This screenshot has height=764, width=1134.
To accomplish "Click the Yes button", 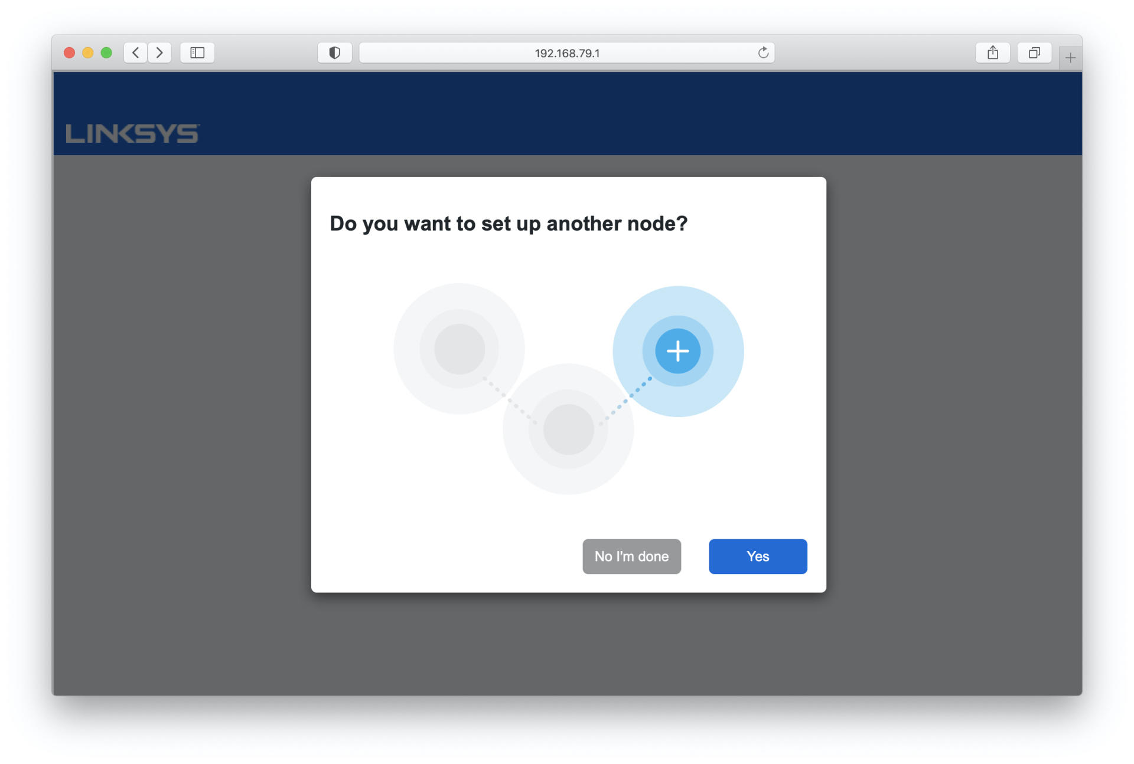I will coord(757,556).
